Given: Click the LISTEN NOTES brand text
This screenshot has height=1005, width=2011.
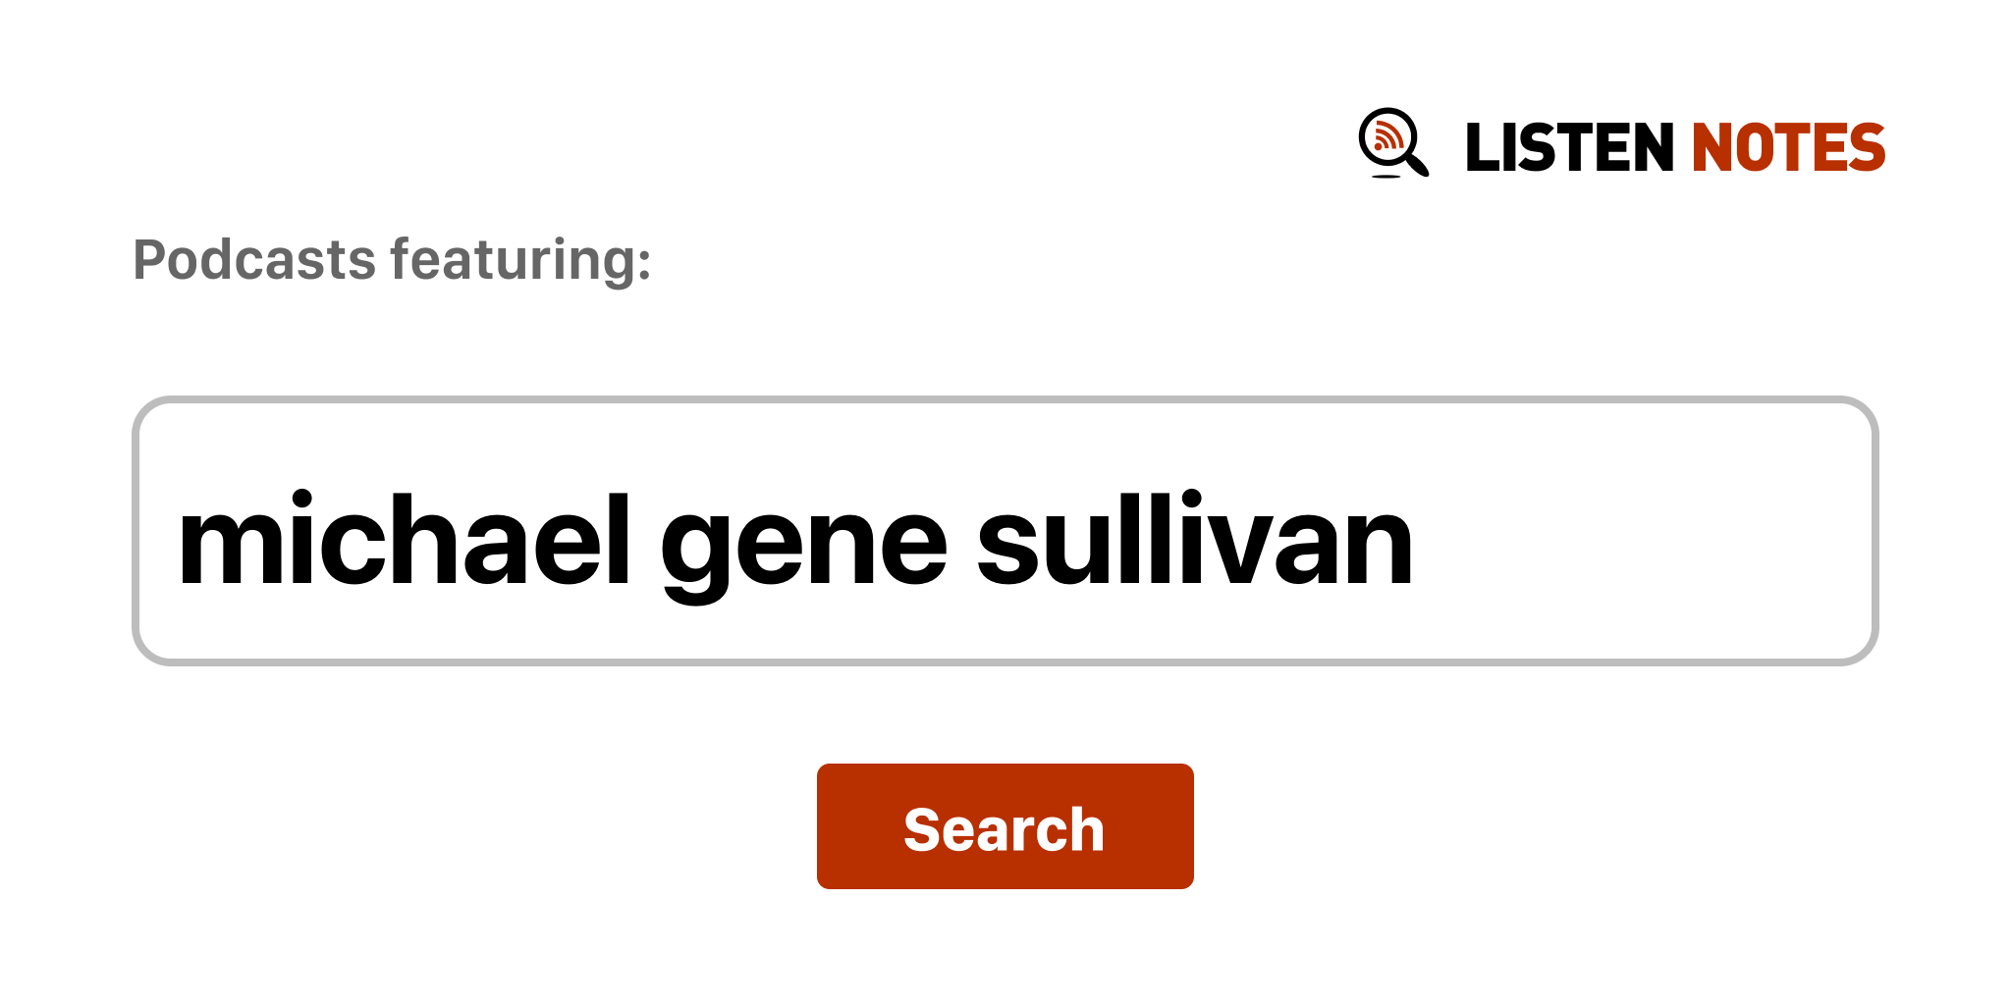Looking at the screenshot, I should pyautogui.click(x=1674, y=148).
